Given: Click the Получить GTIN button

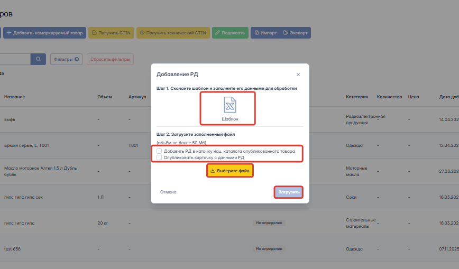Looking at the screenshot, I should [x=111, y=33].
